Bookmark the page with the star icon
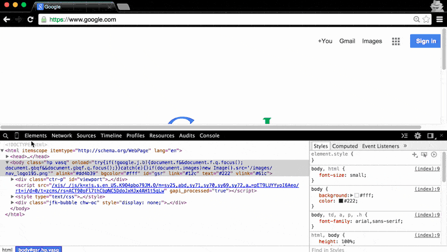This screenshot has height=252, width=447. coord(426,19)
